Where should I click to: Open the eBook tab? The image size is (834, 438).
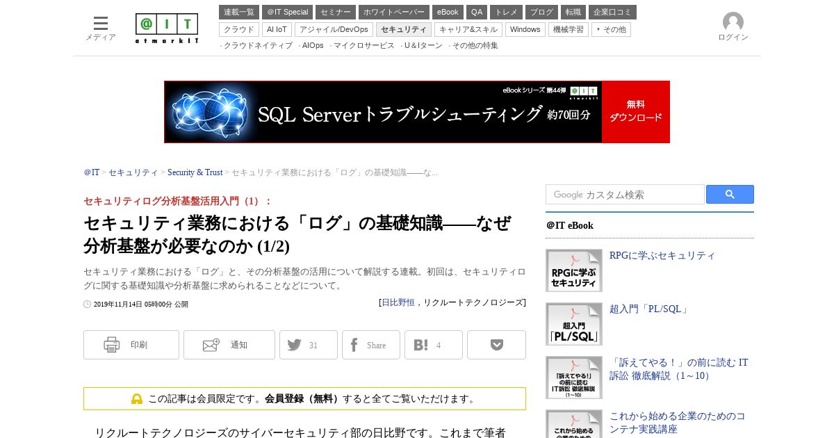448,12
